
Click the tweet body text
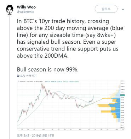click(70, 45)
